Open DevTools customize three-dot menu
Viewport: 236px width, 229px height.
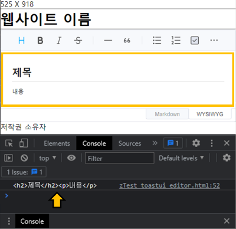click(x=212, y=143)
